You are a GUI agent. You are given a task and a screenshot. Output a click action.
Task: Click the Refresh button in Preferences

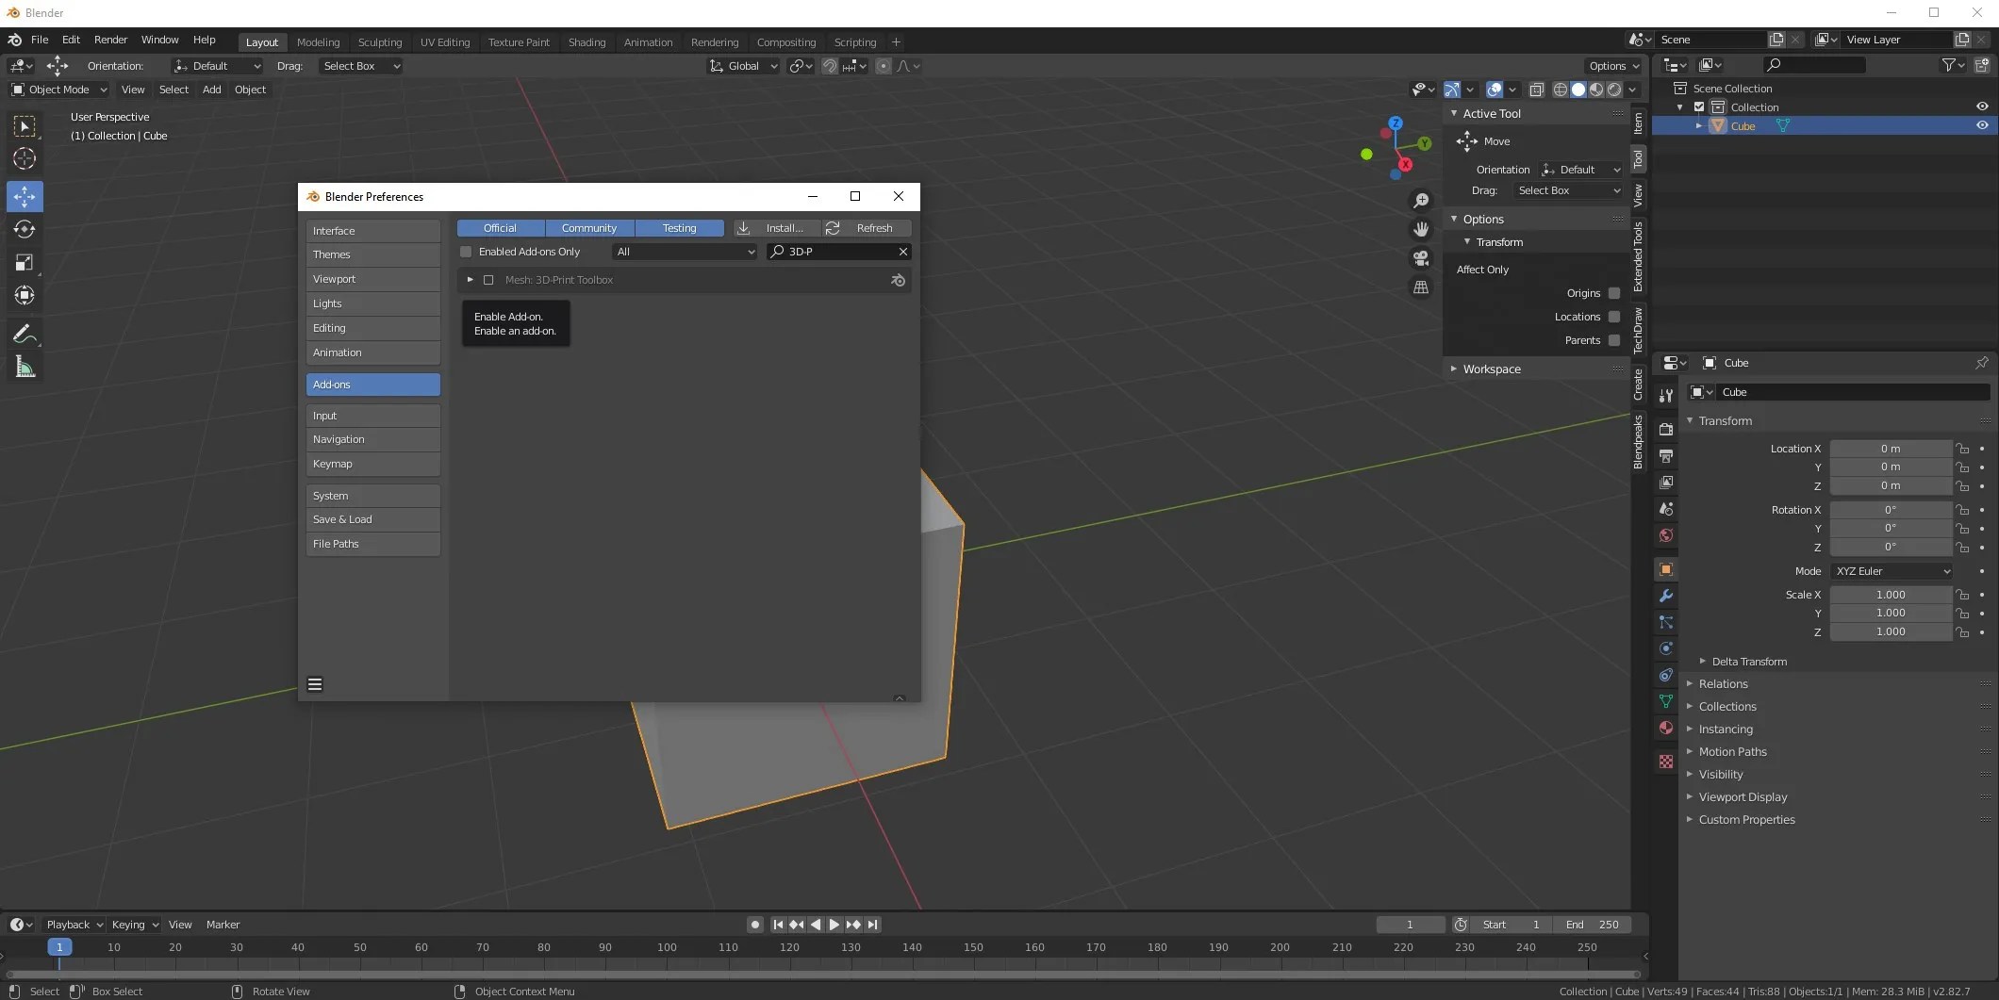(x=865, y=227)
